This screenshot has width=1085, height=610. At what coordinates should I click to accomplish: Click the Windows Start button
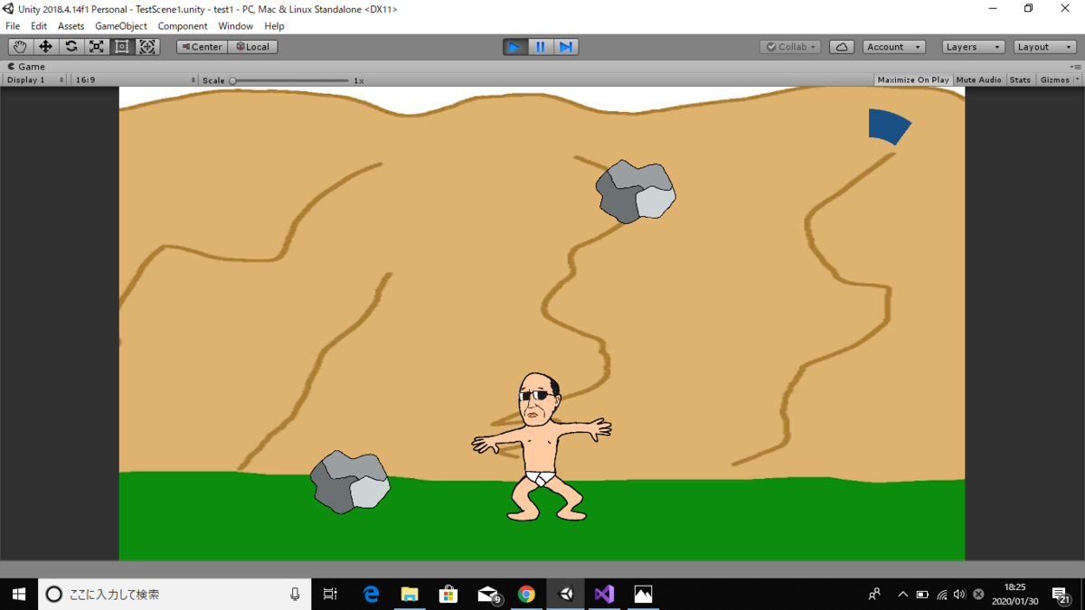[x=19, y=594]
